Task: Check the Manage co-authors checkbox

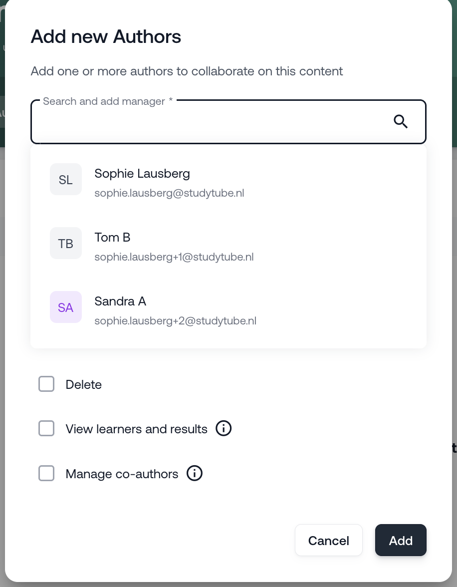Action: coord(46,473)
